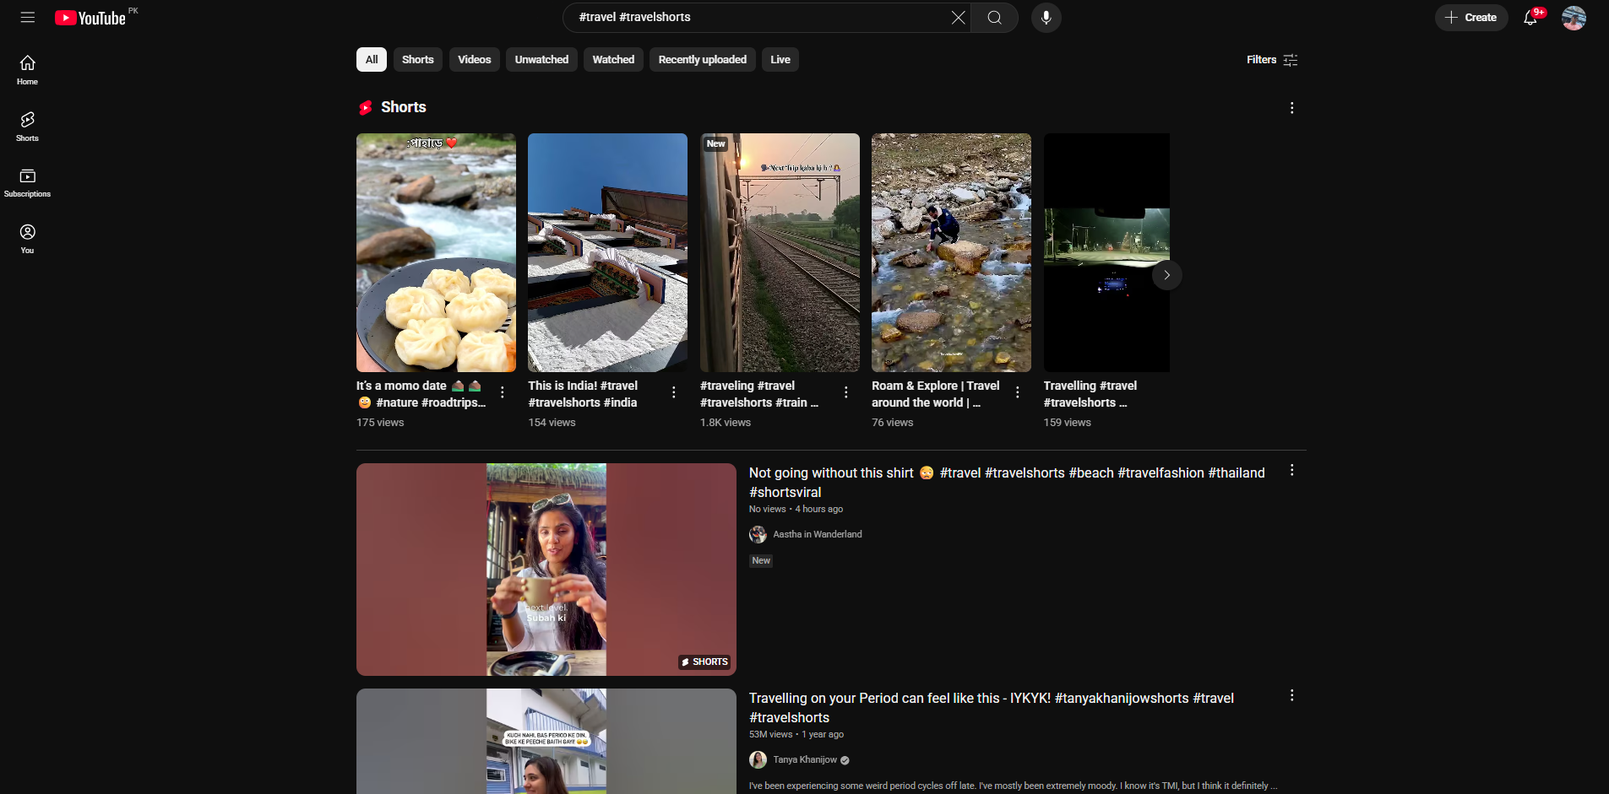Click the YouTube logo
Viewport: 1609px width, 794px height.
click(x=90, y=18)
